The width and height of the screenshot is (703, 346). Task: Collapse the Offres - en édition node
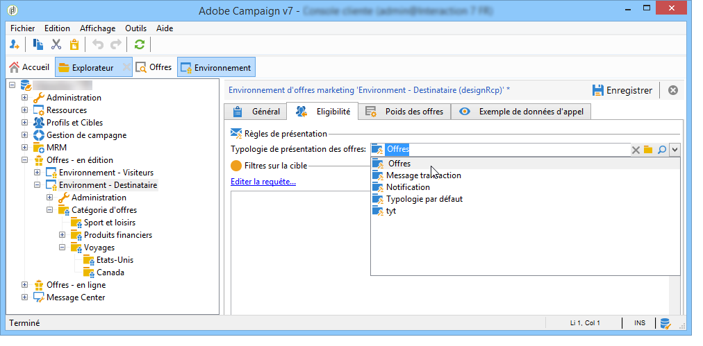[x=24, y=160]
